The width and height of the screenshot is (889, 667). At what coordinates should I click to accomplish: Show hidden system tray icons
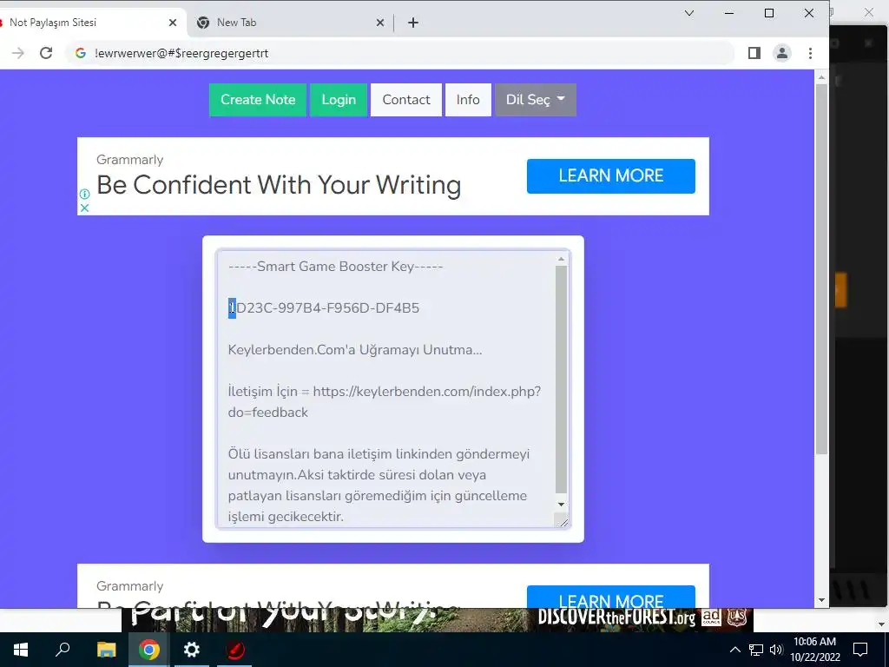(734, 650)
